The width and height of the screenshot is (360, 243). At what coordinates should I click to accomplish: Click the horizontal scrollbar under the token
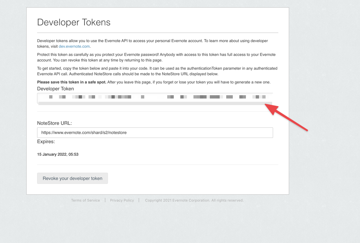tap(155, 103)
